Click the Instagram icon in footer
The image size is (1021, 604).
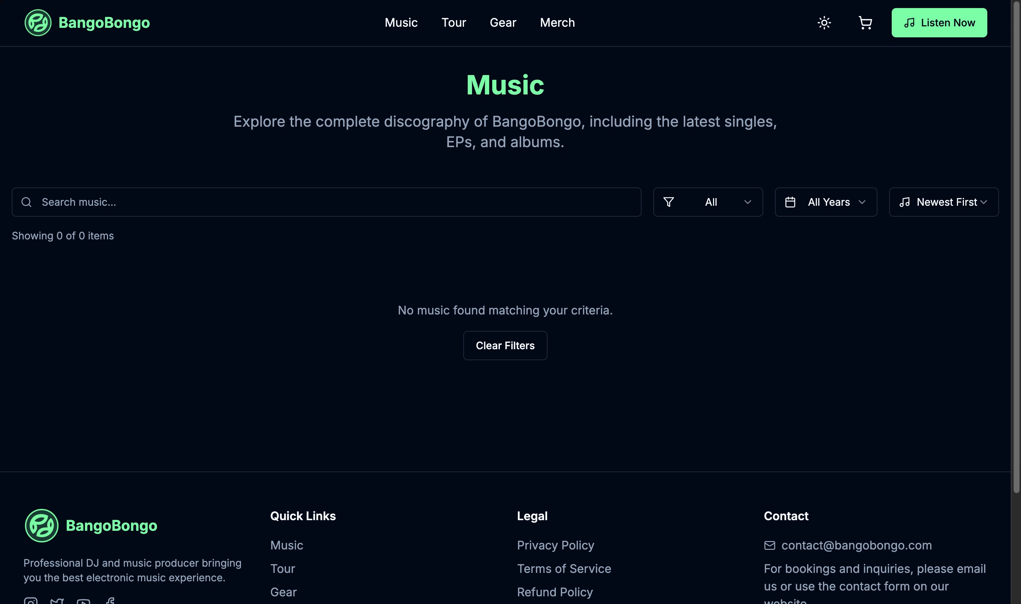tap(30, 601)
